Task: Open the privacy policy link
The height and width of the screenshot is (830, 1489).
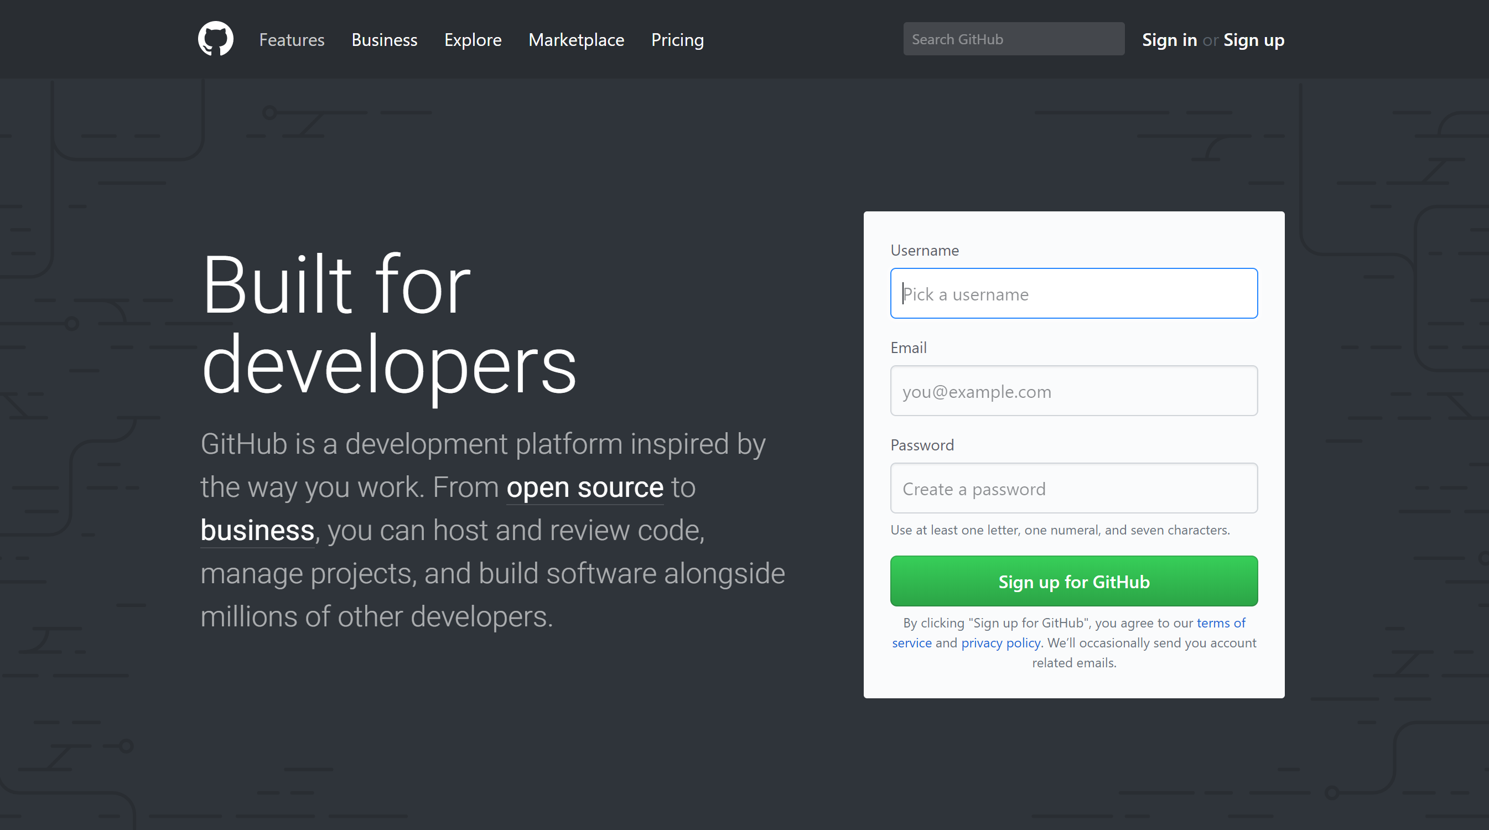Action: click(1000, 643)
